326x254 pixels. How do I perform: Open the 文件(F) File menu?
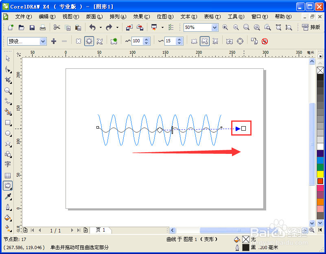[x=24, y=17]
